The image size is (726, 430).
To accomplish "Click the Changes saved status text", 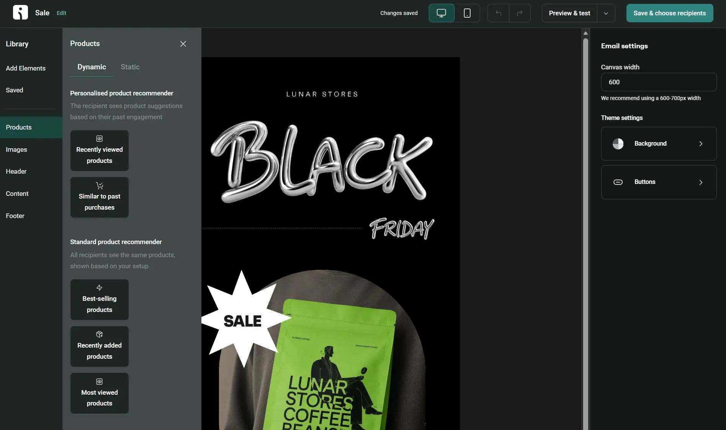I will [399, 13].
